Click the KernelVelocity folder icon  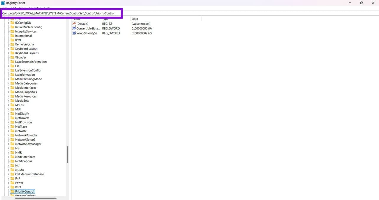12,44
